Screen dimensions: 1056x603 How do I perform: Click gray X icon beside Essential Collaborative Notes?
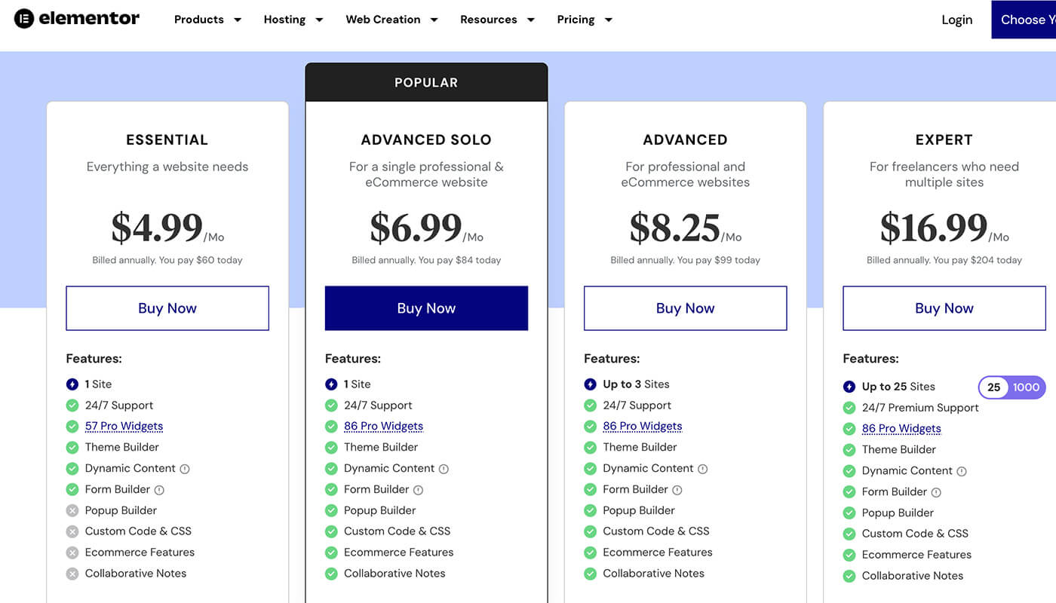click(x=72, y=574)
